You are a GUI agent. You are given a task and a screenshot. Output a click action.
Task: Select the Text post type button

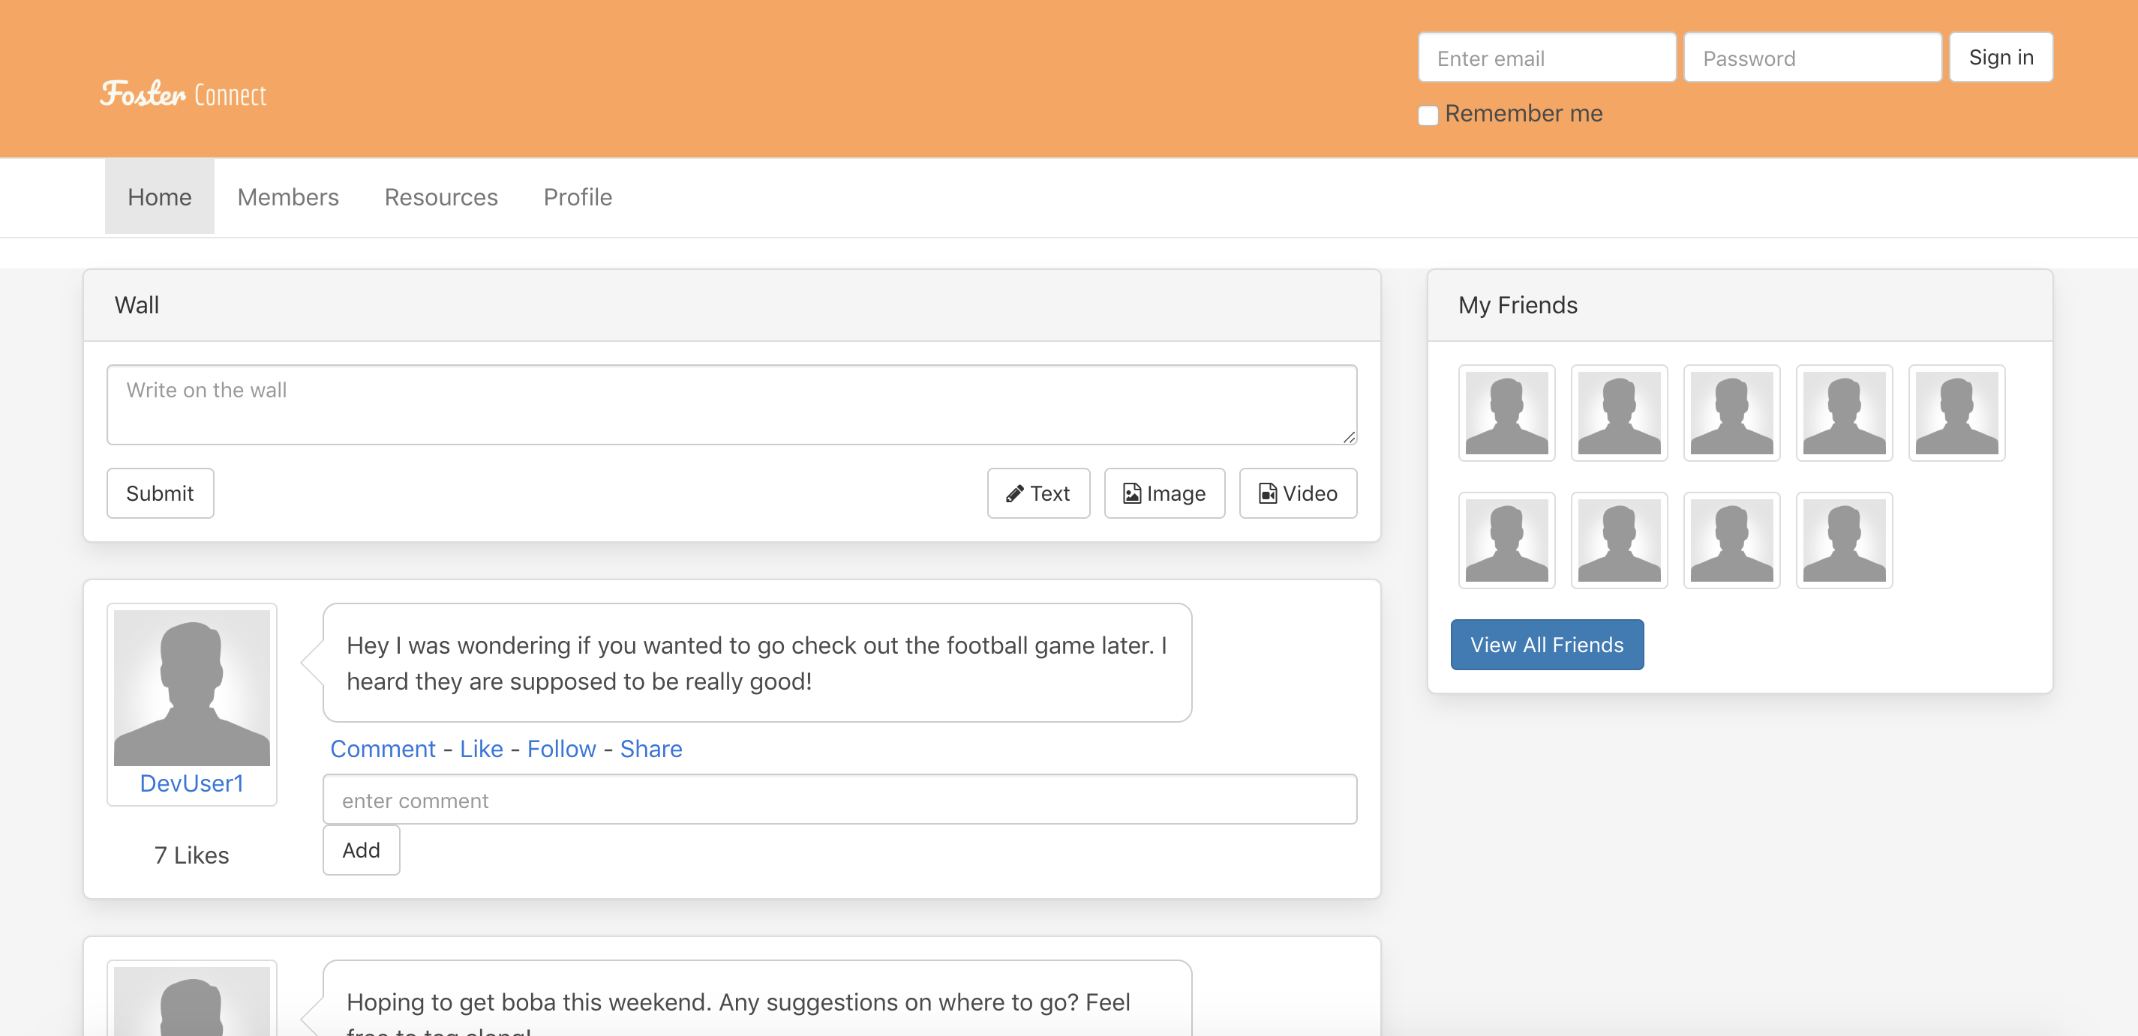pyautogui.click(x=1037, y=493)
